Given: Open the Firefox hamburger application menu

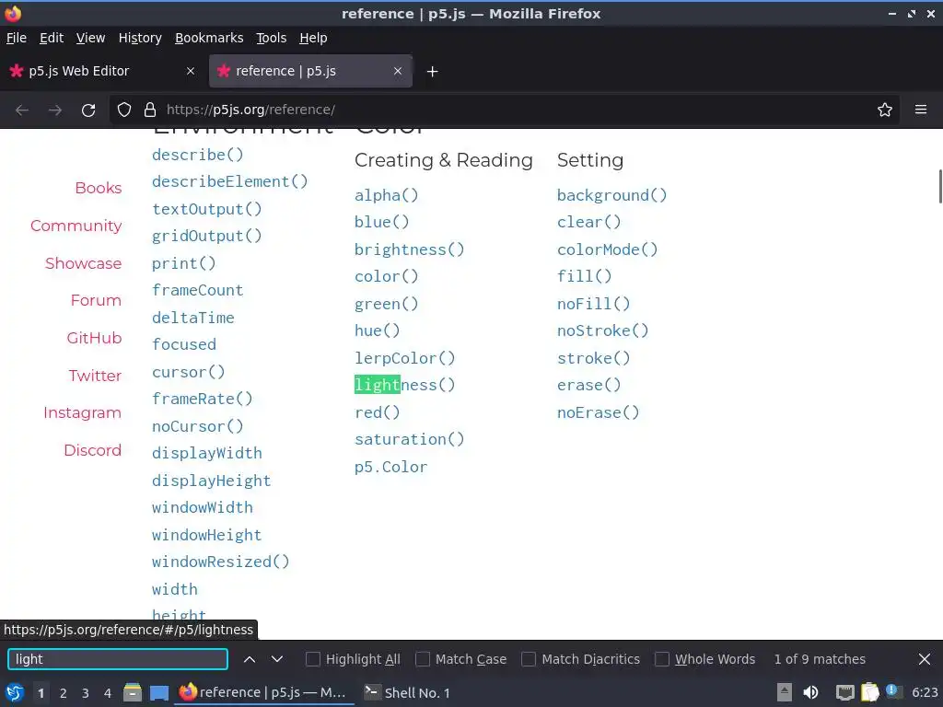Looking at the screenshot, I should pos(921,110).
